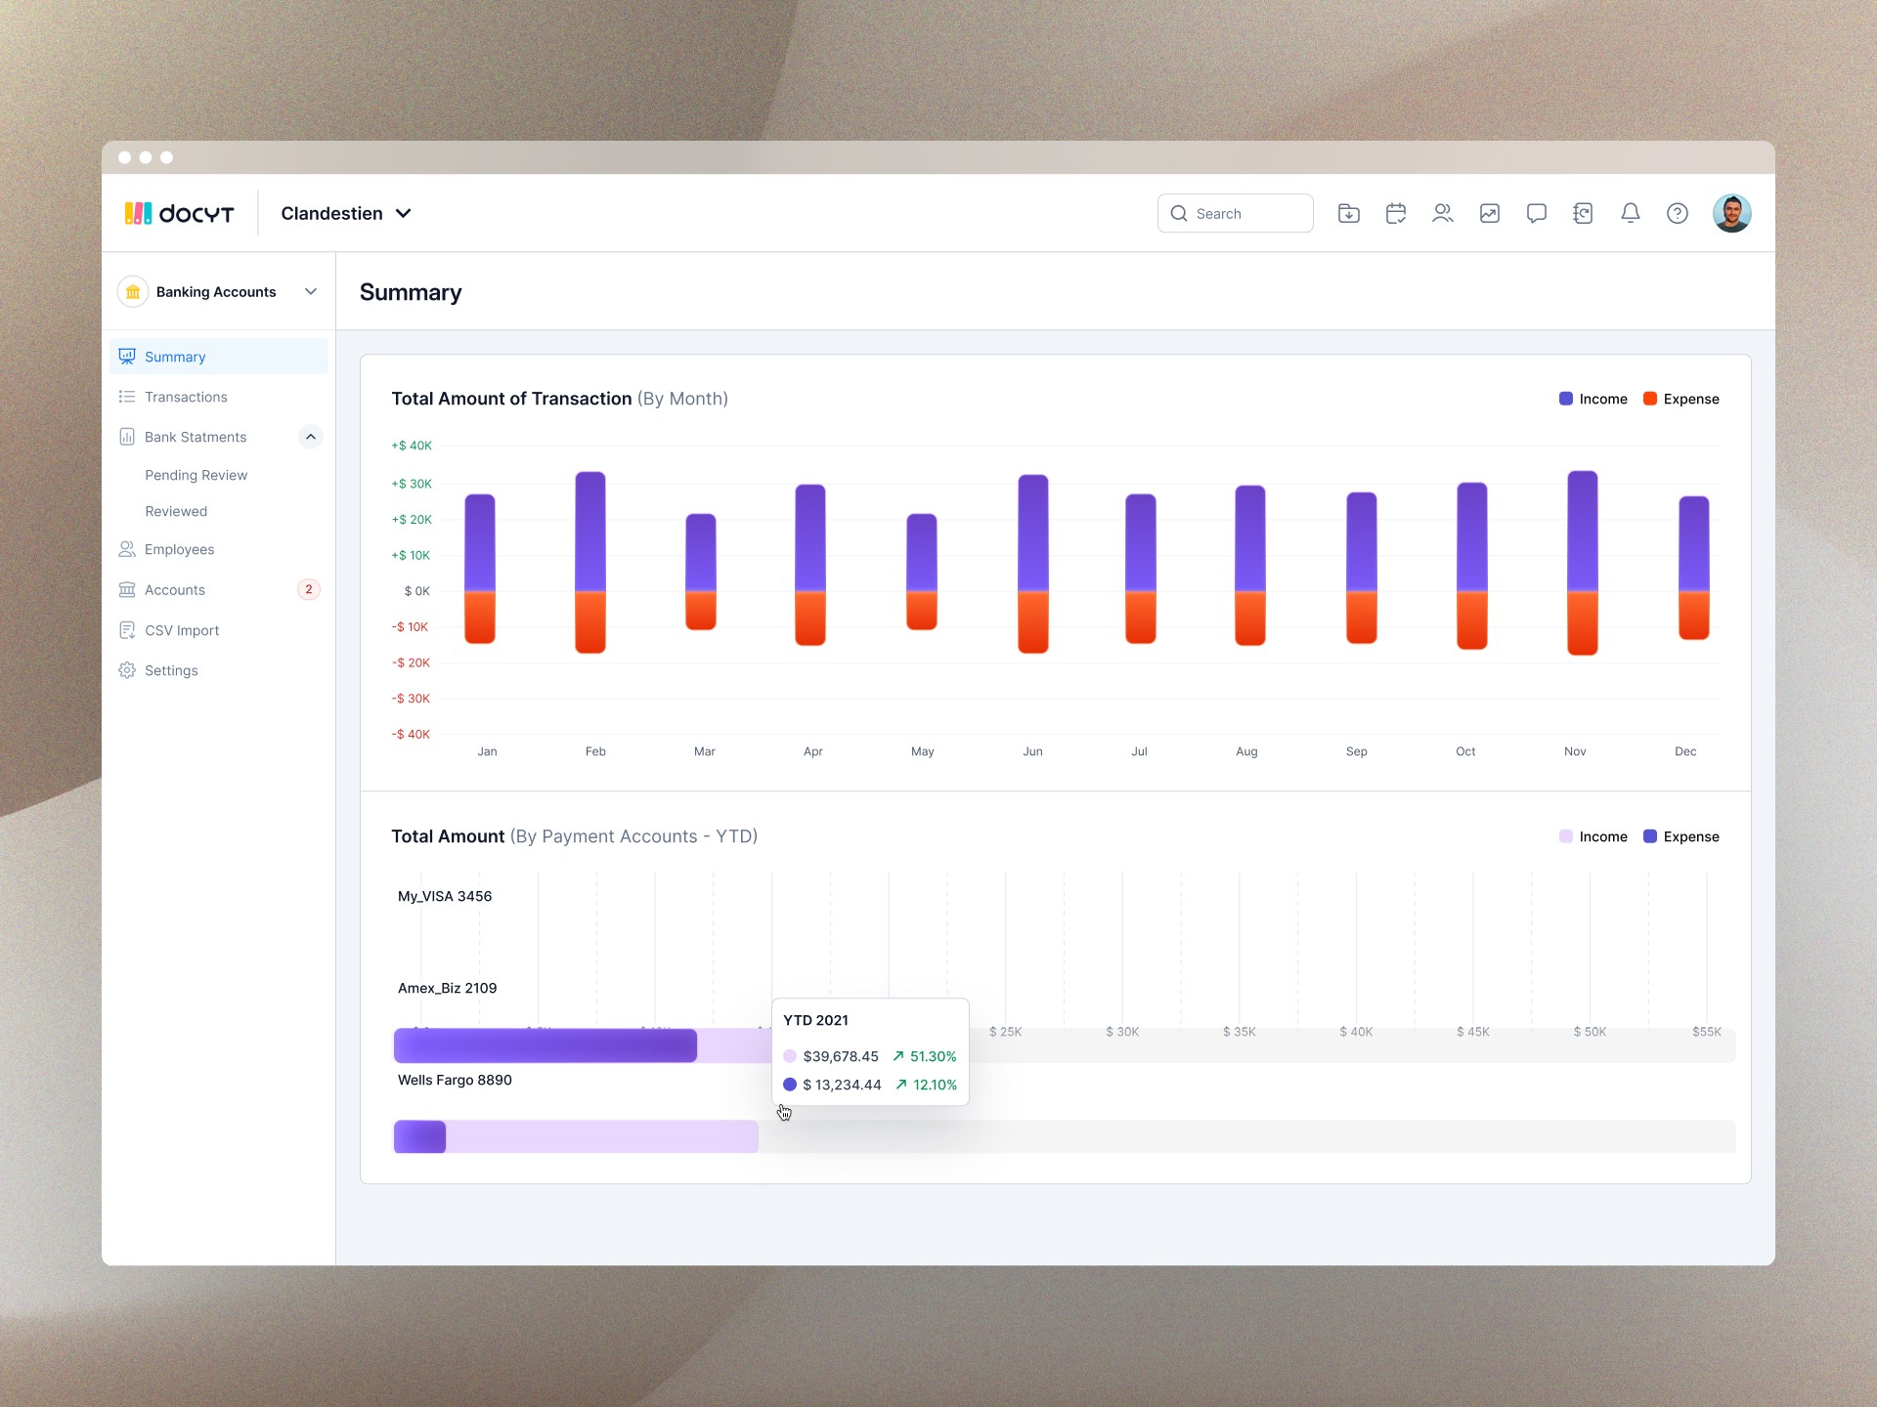Toggle Expense in Payment Accounts legend
Viewport: 1877px width, 1407px height.
click(x=1681, y=836)
